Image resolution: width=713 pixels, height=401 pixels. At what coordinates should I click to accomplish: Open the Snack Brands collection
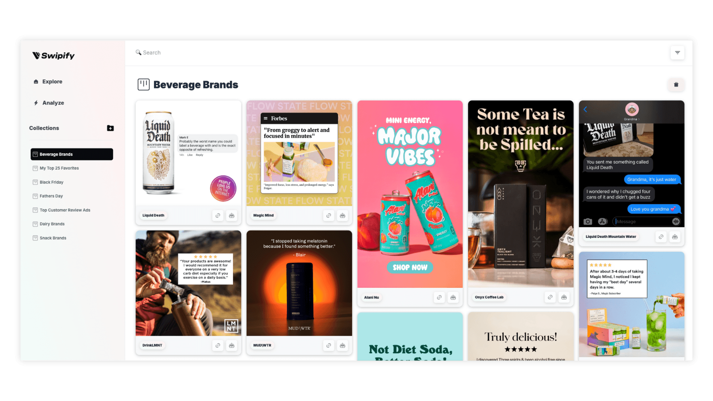[x=53, y=238]
